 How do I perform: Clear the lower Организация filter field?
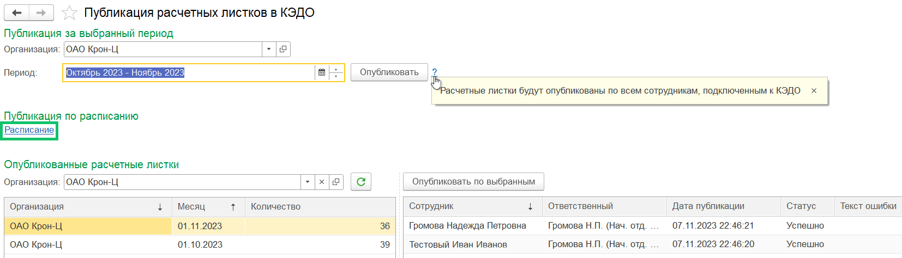click(322, 182)
